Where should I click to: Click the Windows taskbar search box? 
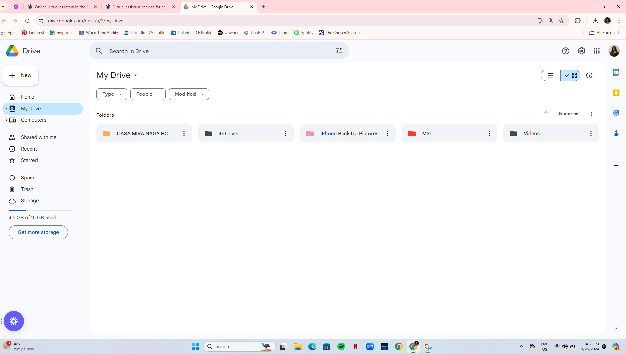(239, 346)
